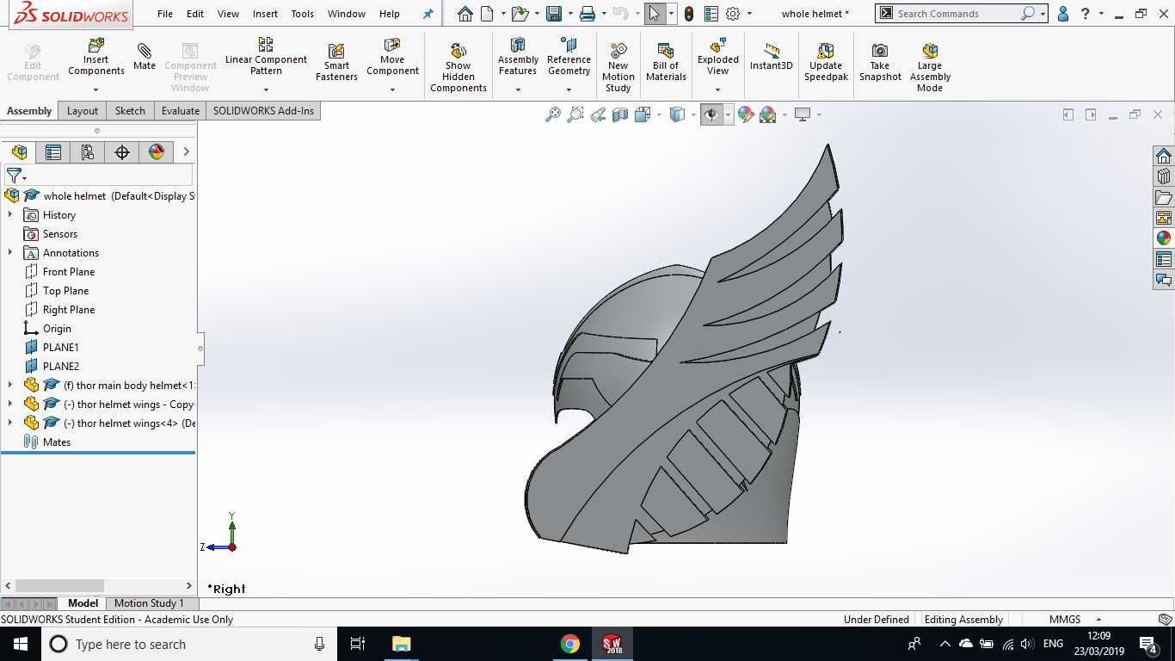The height and width of the screenshot is (661, 1175).
Task: Open the Custom Properties task pane tab
Action: click(x=1164, y=259)
